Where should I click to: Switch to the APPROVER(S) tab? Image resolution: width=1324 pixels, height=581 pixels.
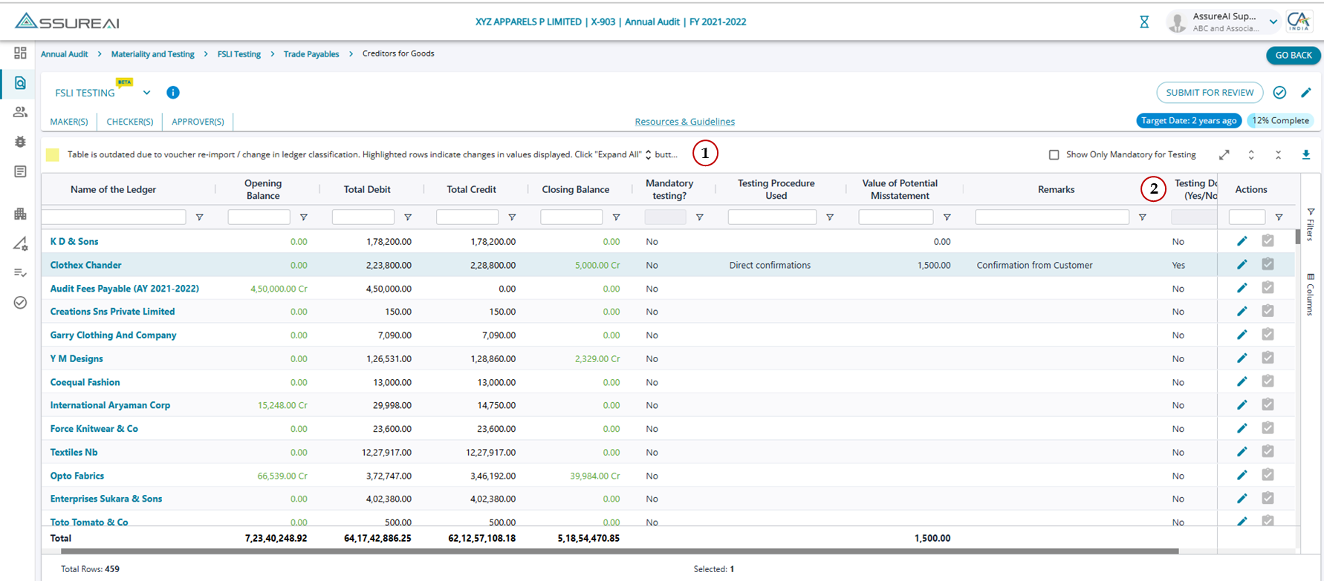point(198,122)
